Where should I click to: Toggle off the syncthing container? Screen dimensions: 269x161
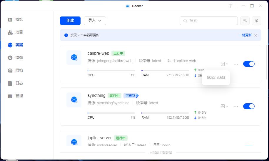(x=249, y=106)
